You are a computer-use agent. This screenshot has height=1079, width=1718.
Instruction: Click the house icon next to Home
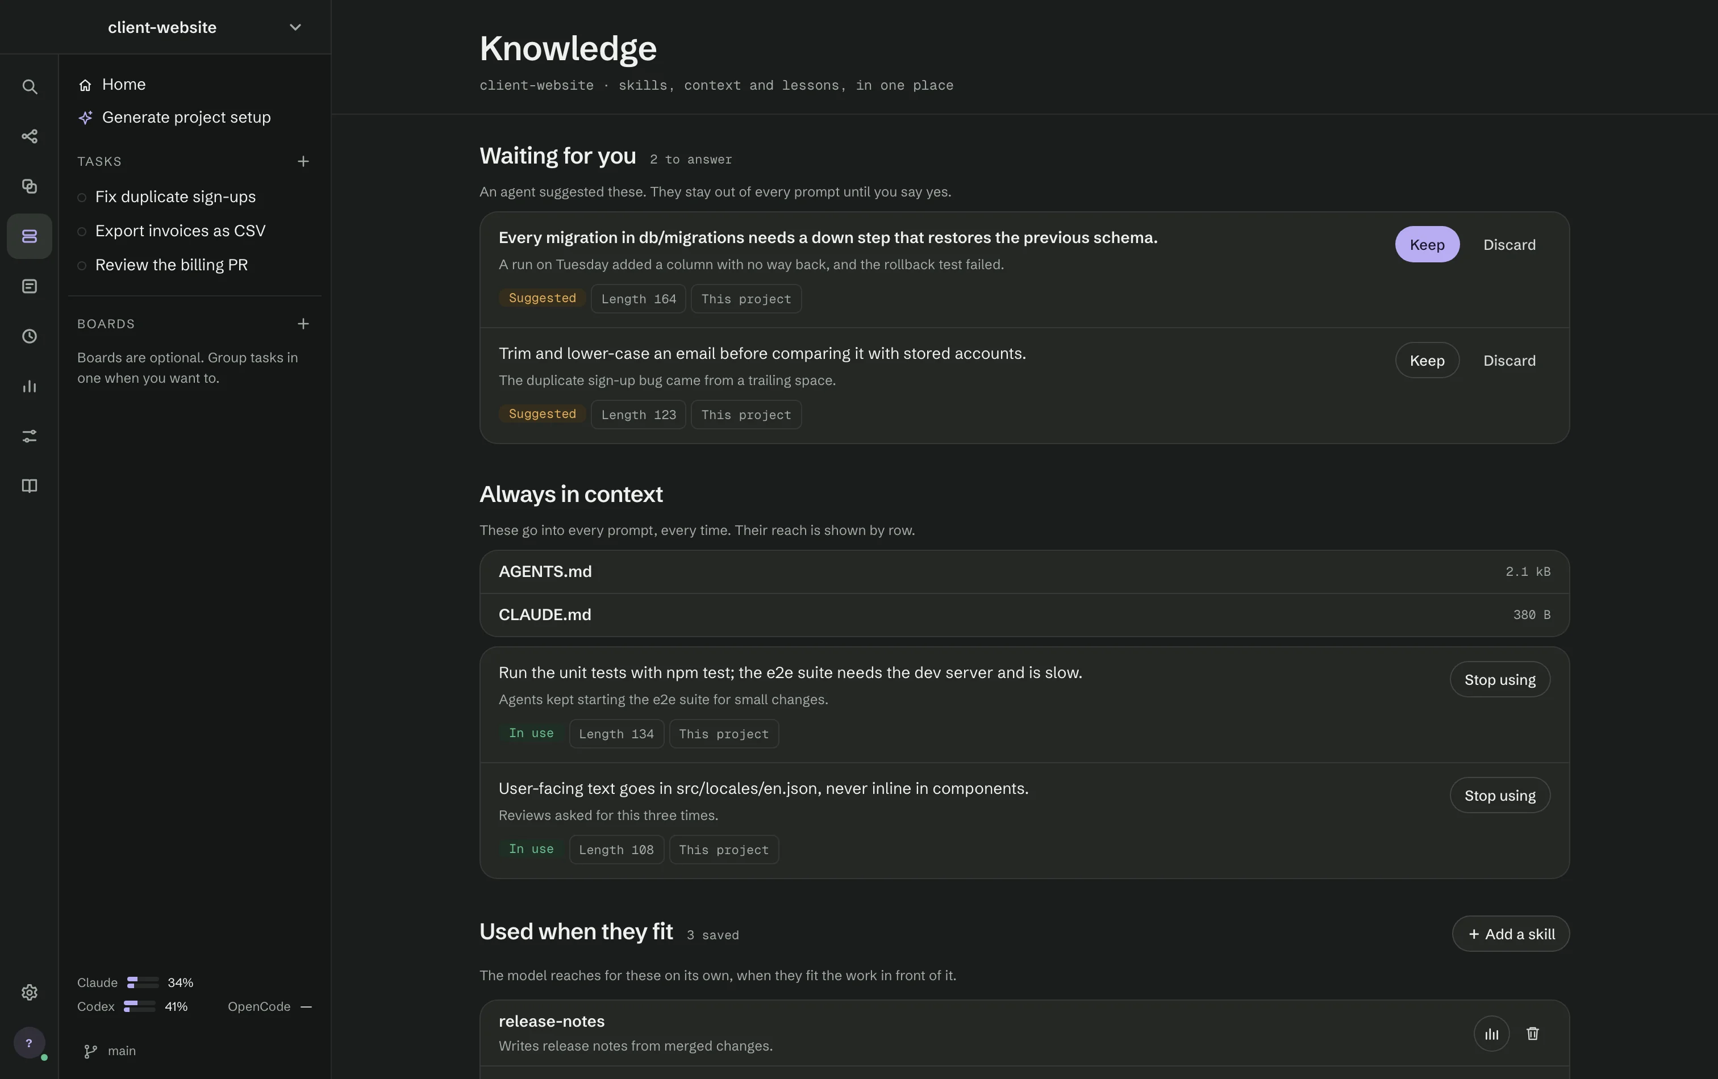click(85, 85)
